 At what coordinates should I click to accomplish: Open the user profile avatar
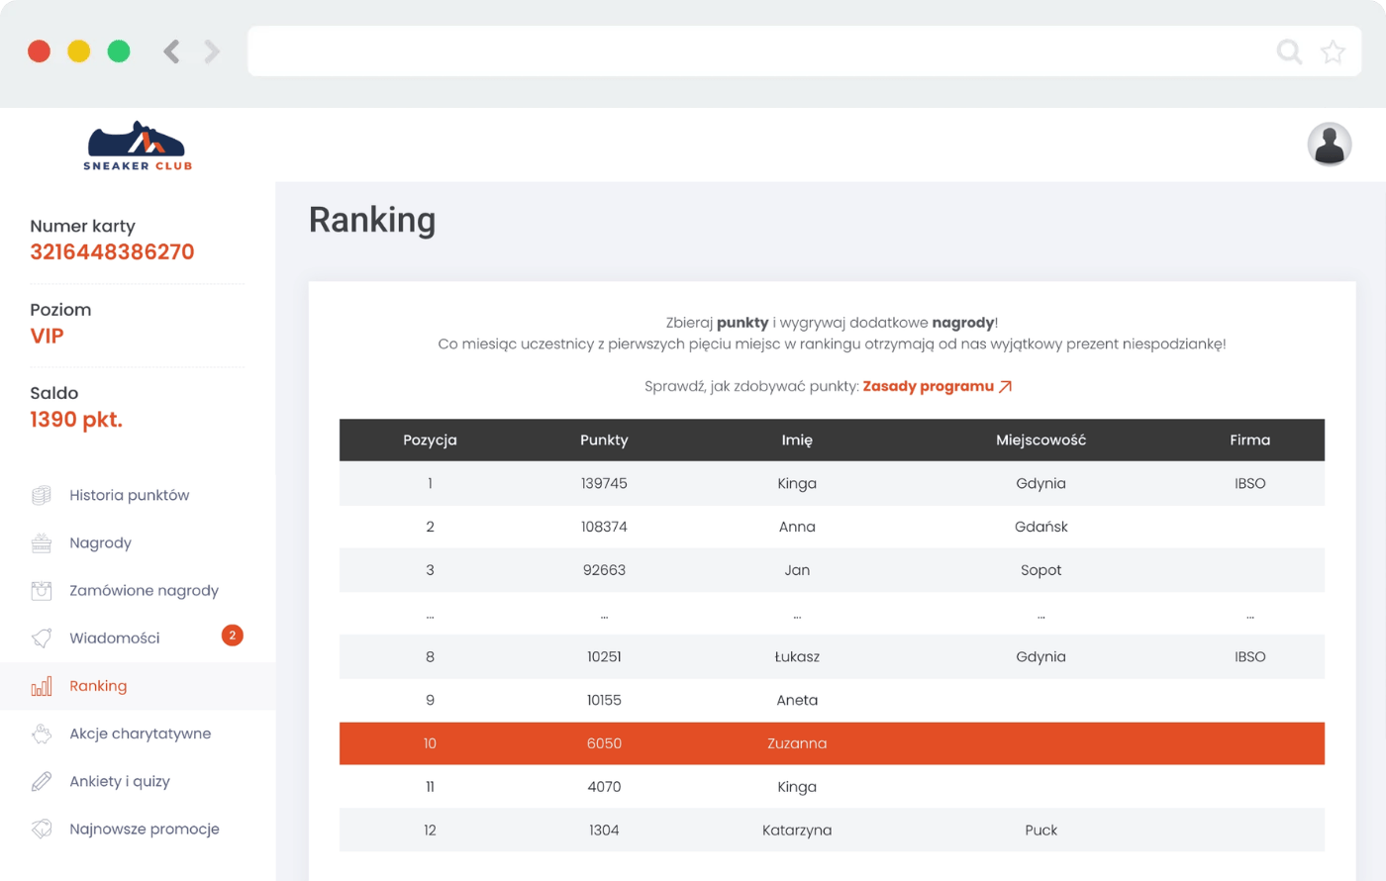point(1329,145)
